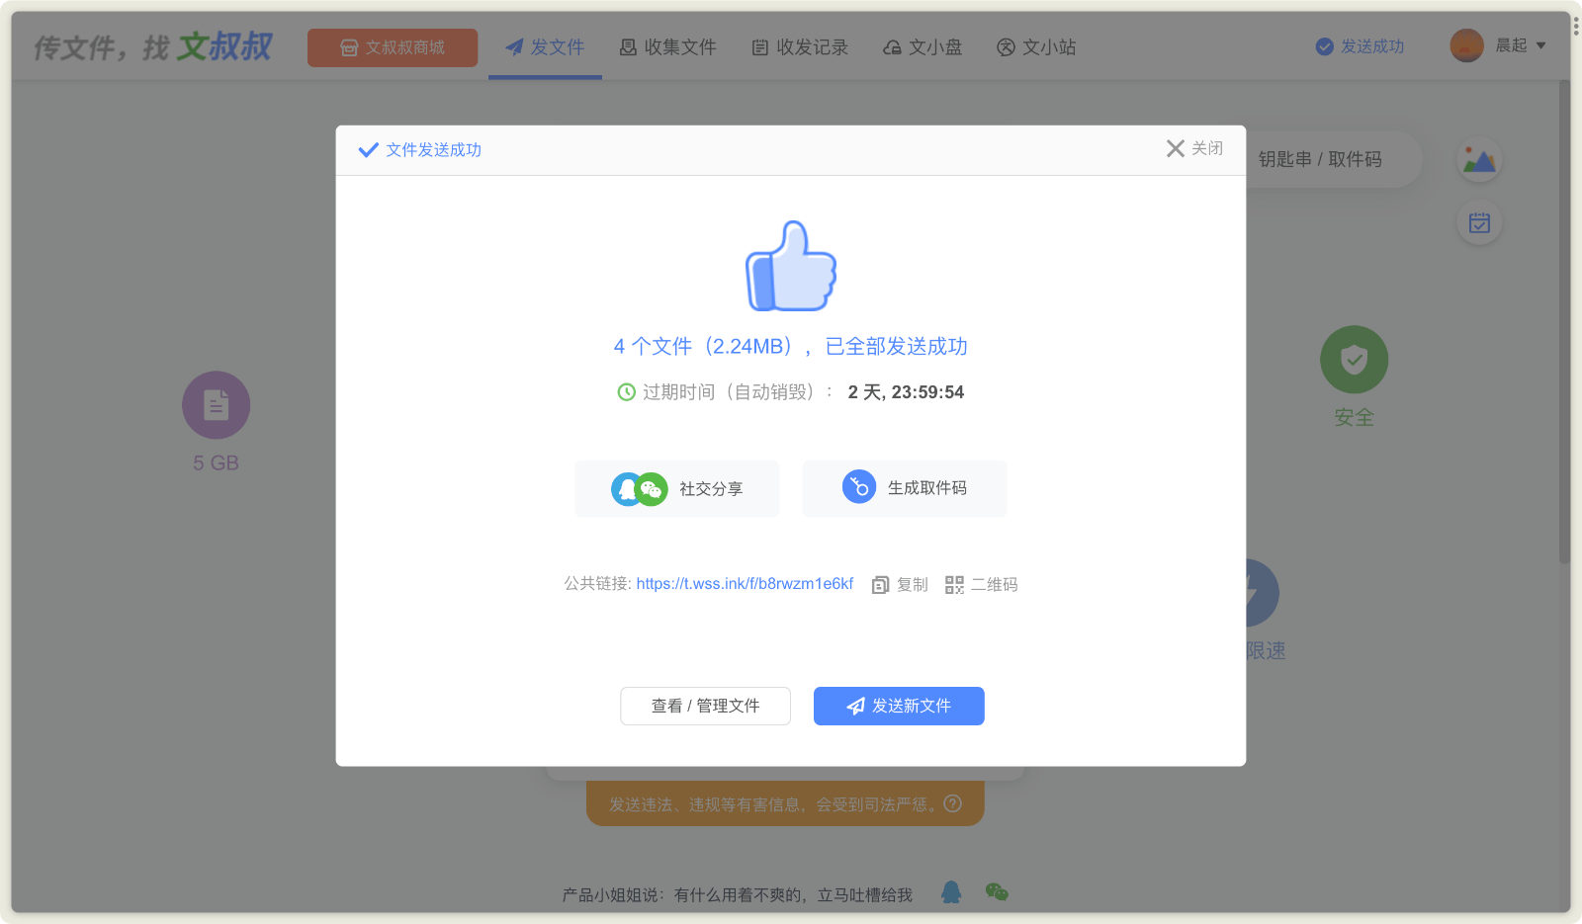
Task: Click the QQ penguin icon in footer
Action: [951, 892]
